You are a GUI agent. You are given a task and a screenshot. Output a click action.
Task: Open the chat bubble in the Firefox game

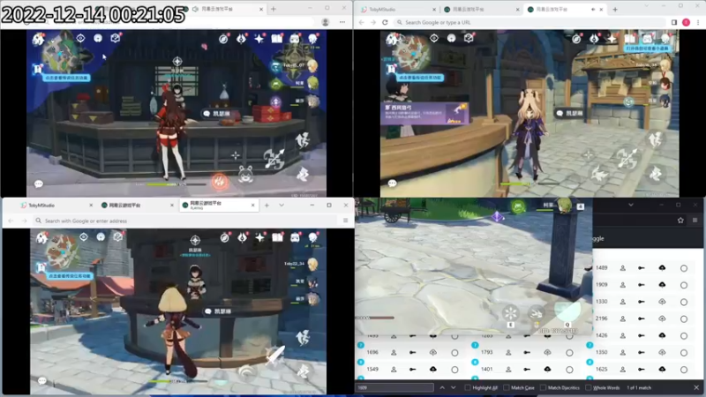click(41, 381)
